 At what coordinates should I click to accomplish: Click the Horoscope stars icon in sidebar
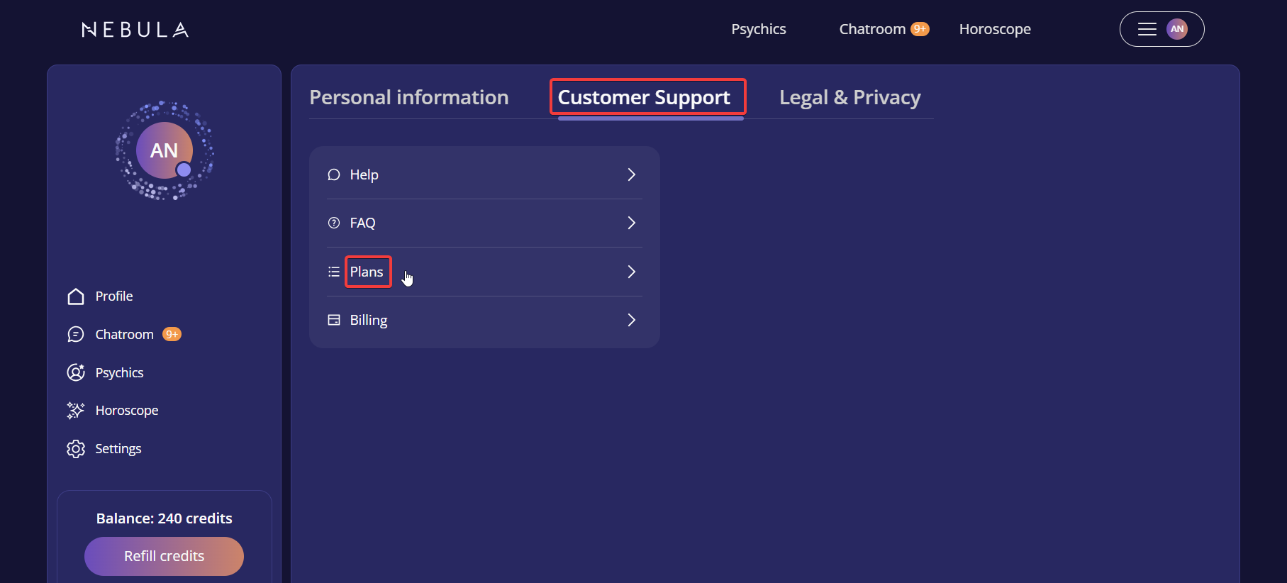pyautogui.click(x=76, y=411)
